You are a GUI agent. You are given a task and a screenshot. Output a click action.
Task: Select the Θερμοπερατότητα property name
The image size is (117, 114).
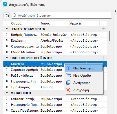pos(25,46)
